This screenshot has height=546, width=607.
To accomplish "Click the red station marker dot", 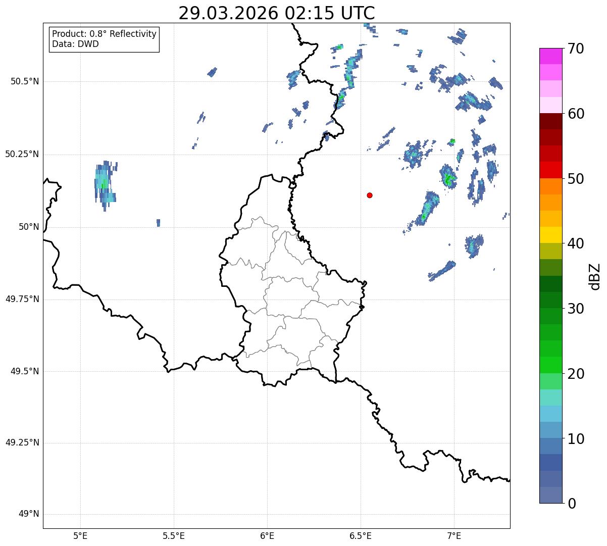I will click(x=370, y=195).
